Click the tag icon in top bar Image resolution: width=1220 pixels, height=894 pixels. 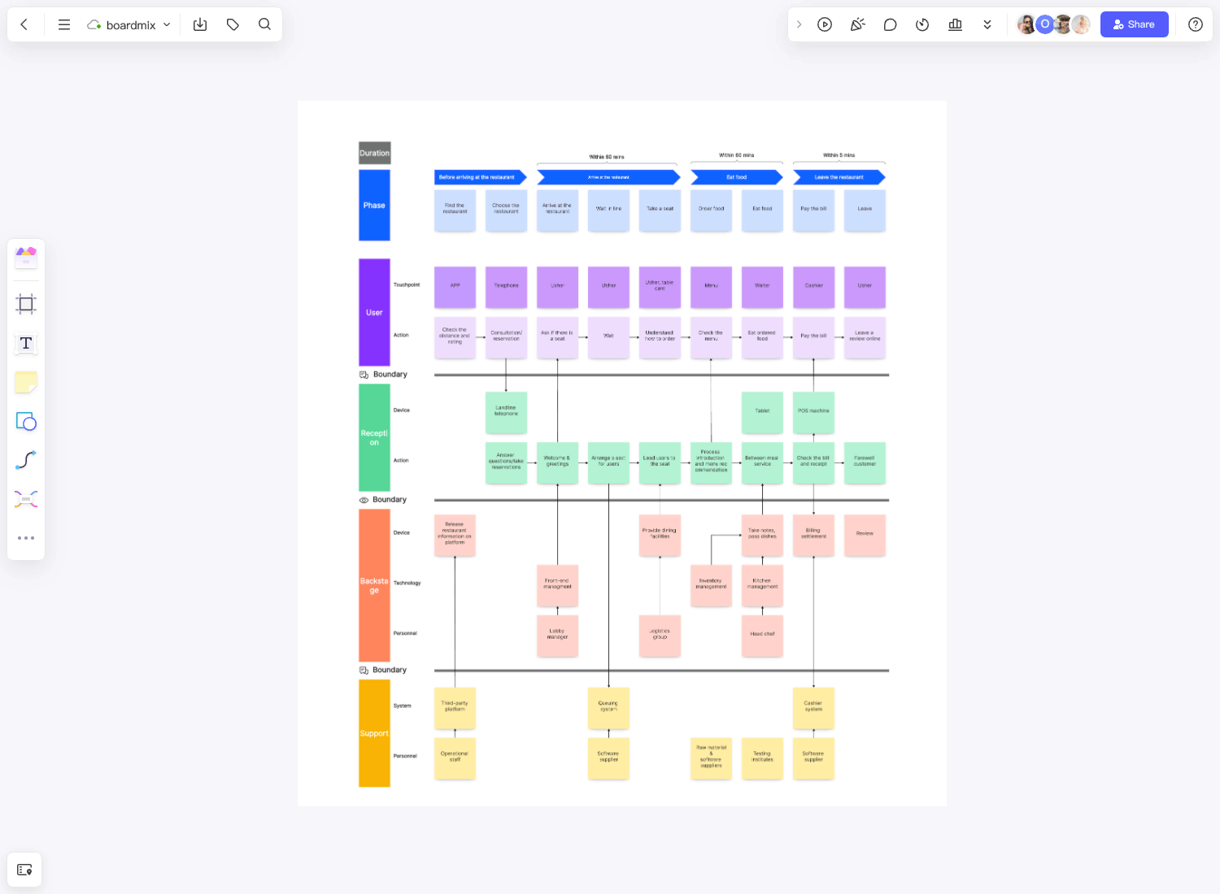click(x=233, y=24)
